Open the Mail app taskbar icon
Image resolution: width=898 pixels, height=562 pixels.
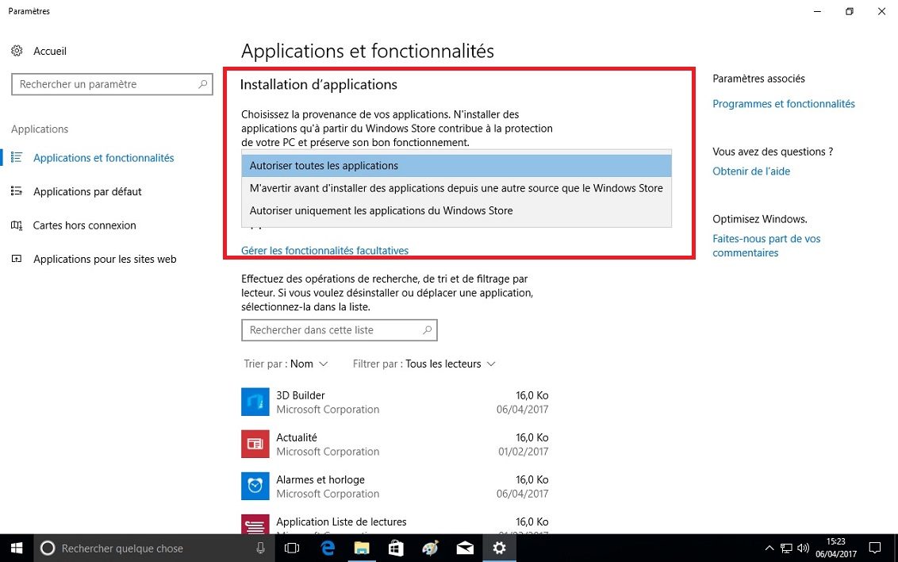tap(464, 548)
